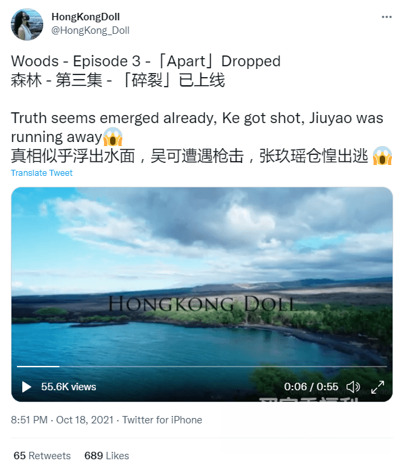Viewport: 402px width, 466px height.
Task: Expand the video to fullscreen
Action: [378, 387]
